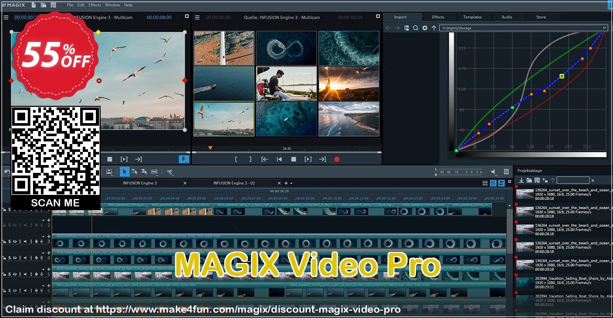
Task: Click the undo arrow in timeline toolbar
Action: tap(7, 172)
